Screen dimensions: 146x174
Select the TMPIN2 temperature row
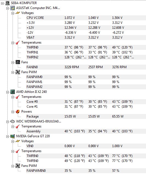[86, 57]
